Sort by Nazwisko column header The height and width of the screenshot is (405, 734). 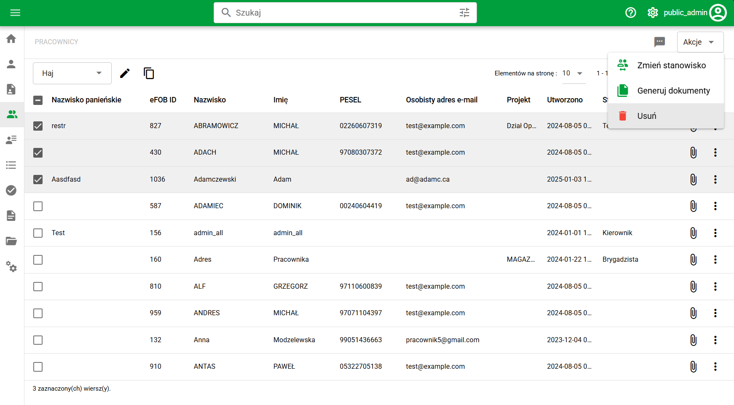[x=210, y=100]
